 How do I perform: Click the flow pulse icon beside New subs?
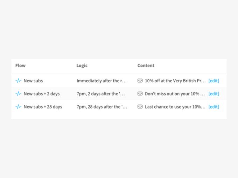point(19,81)
